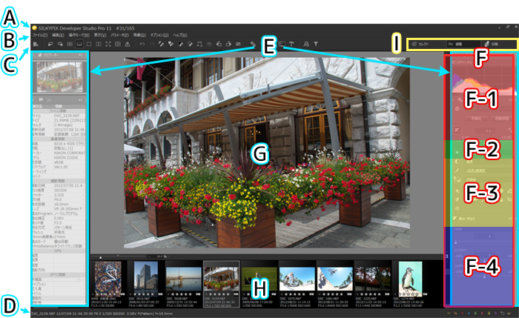Enter full-screen preview with the four-arrows icon
The image size is (519, 318).
coord(108,44)
